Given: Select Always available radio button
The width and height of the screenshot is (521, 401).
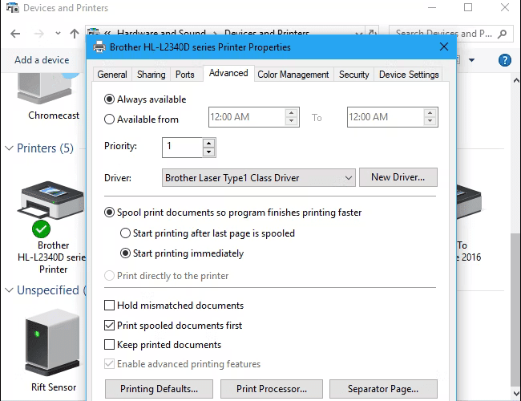Looking at the screenshot, I should [109, 99].
